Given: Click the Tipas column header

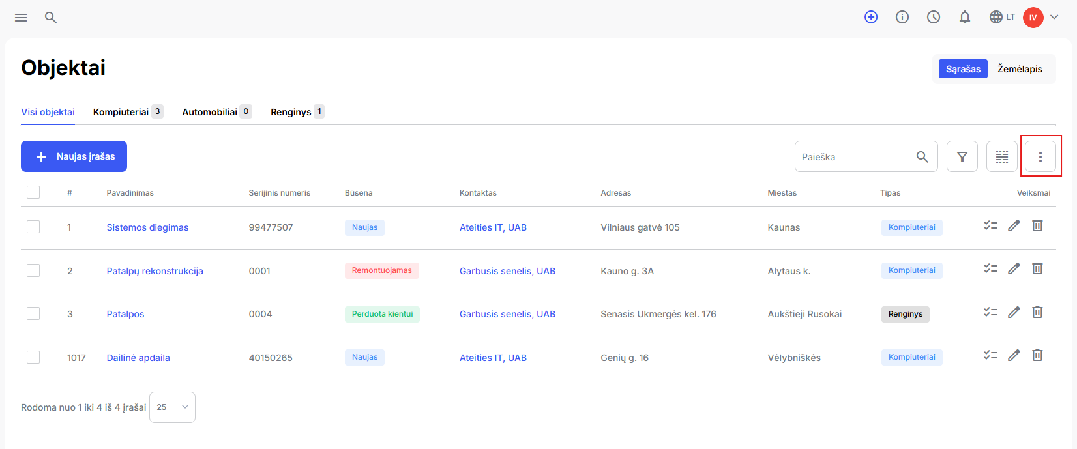Looking at the screenshot, I should [890, 193].
